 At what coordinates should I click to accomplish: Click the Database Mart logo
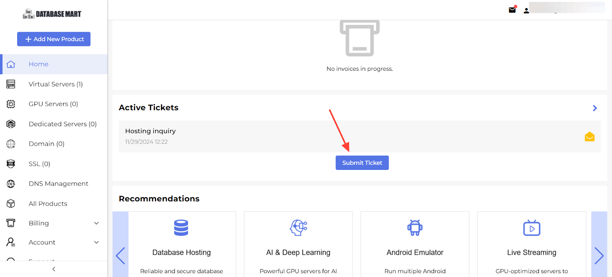52,14
